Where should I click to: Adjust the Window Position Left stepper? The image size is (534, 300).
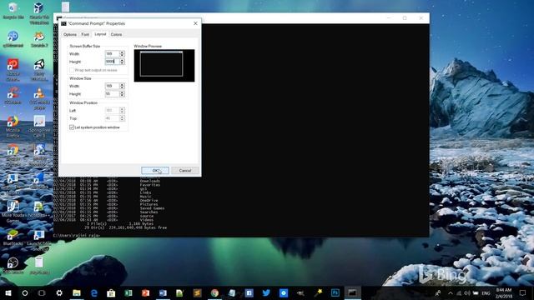(x=122, y=111)
